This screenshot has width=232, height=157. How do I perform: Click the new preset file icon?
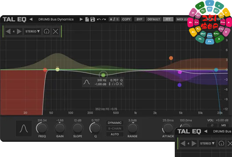87,19
